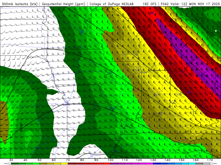Viewport: 221px width, 165px height.
Task: Click the "100" colorbar scale label
Action: click(x=110, y=160)
